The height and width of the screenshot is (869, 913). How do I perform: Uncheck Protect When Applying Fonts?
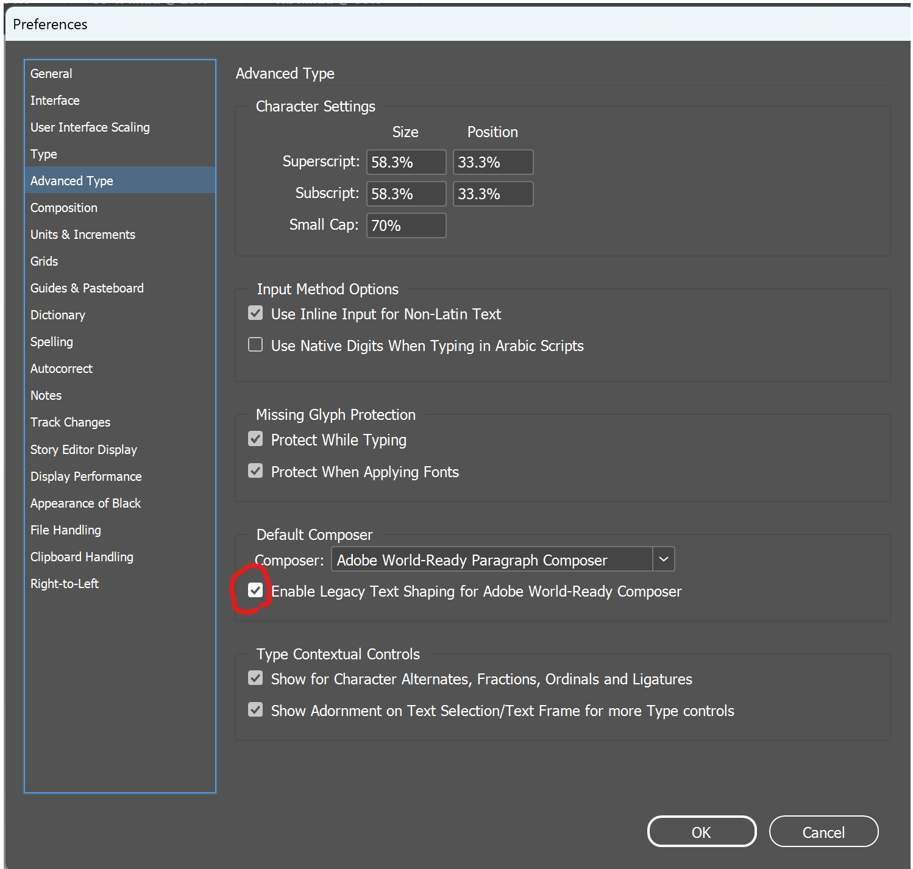coord(255,471)
